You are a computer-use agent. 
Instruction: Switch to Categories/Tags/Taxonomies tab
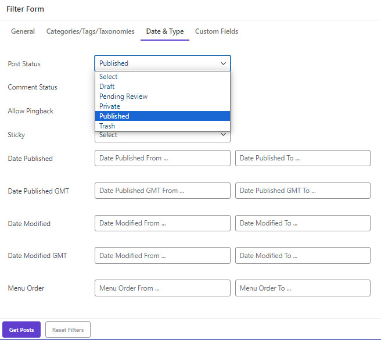(91, 31)
